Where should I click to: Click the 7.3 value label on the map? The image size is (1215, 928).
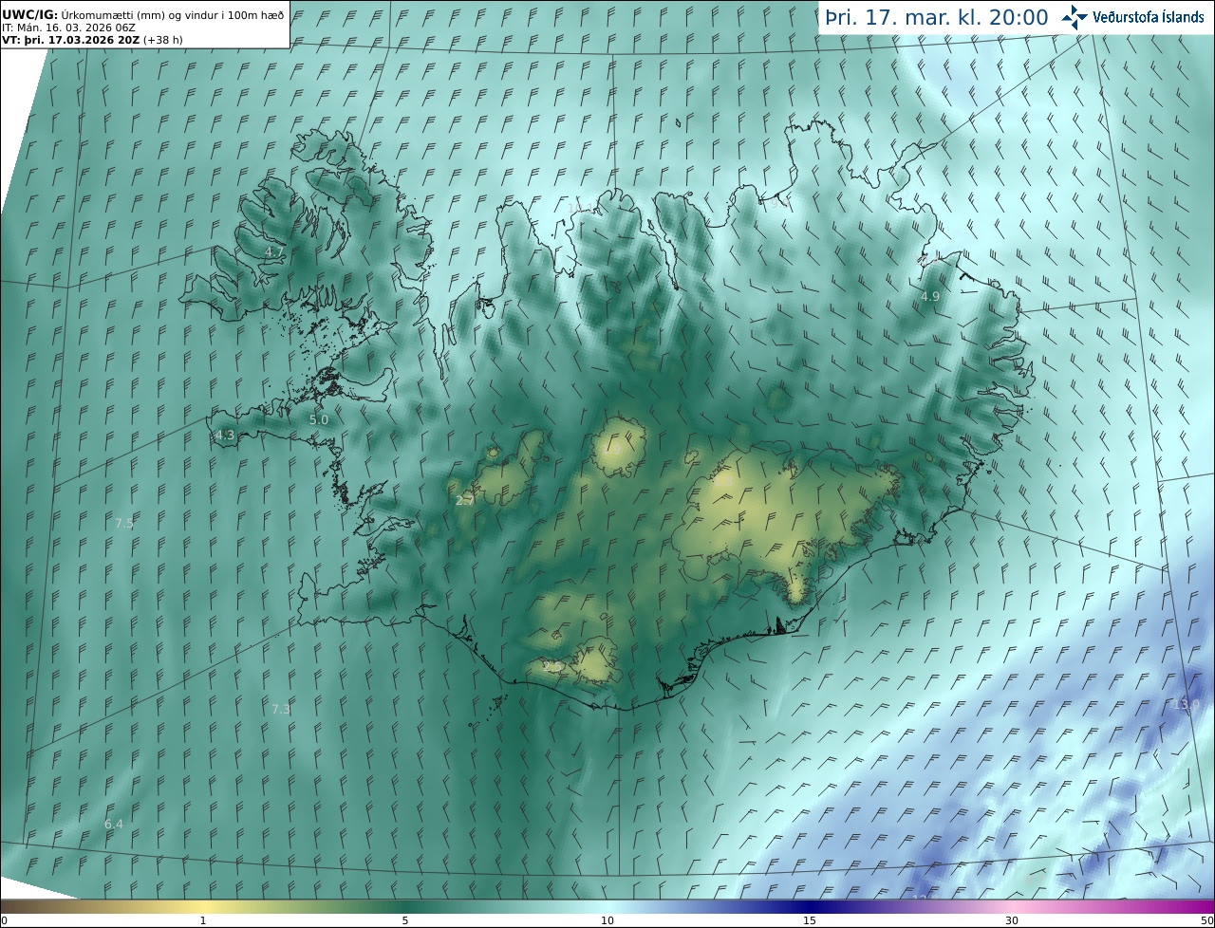point(281,709)
